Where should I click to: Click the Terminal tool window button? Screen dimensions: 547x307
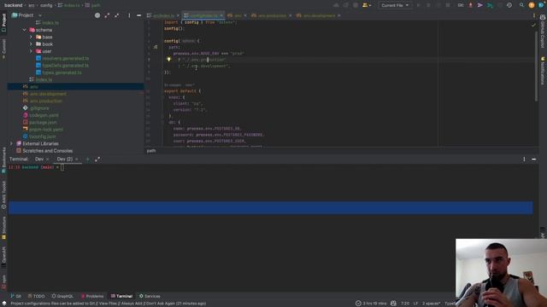[x=121, y=296]
